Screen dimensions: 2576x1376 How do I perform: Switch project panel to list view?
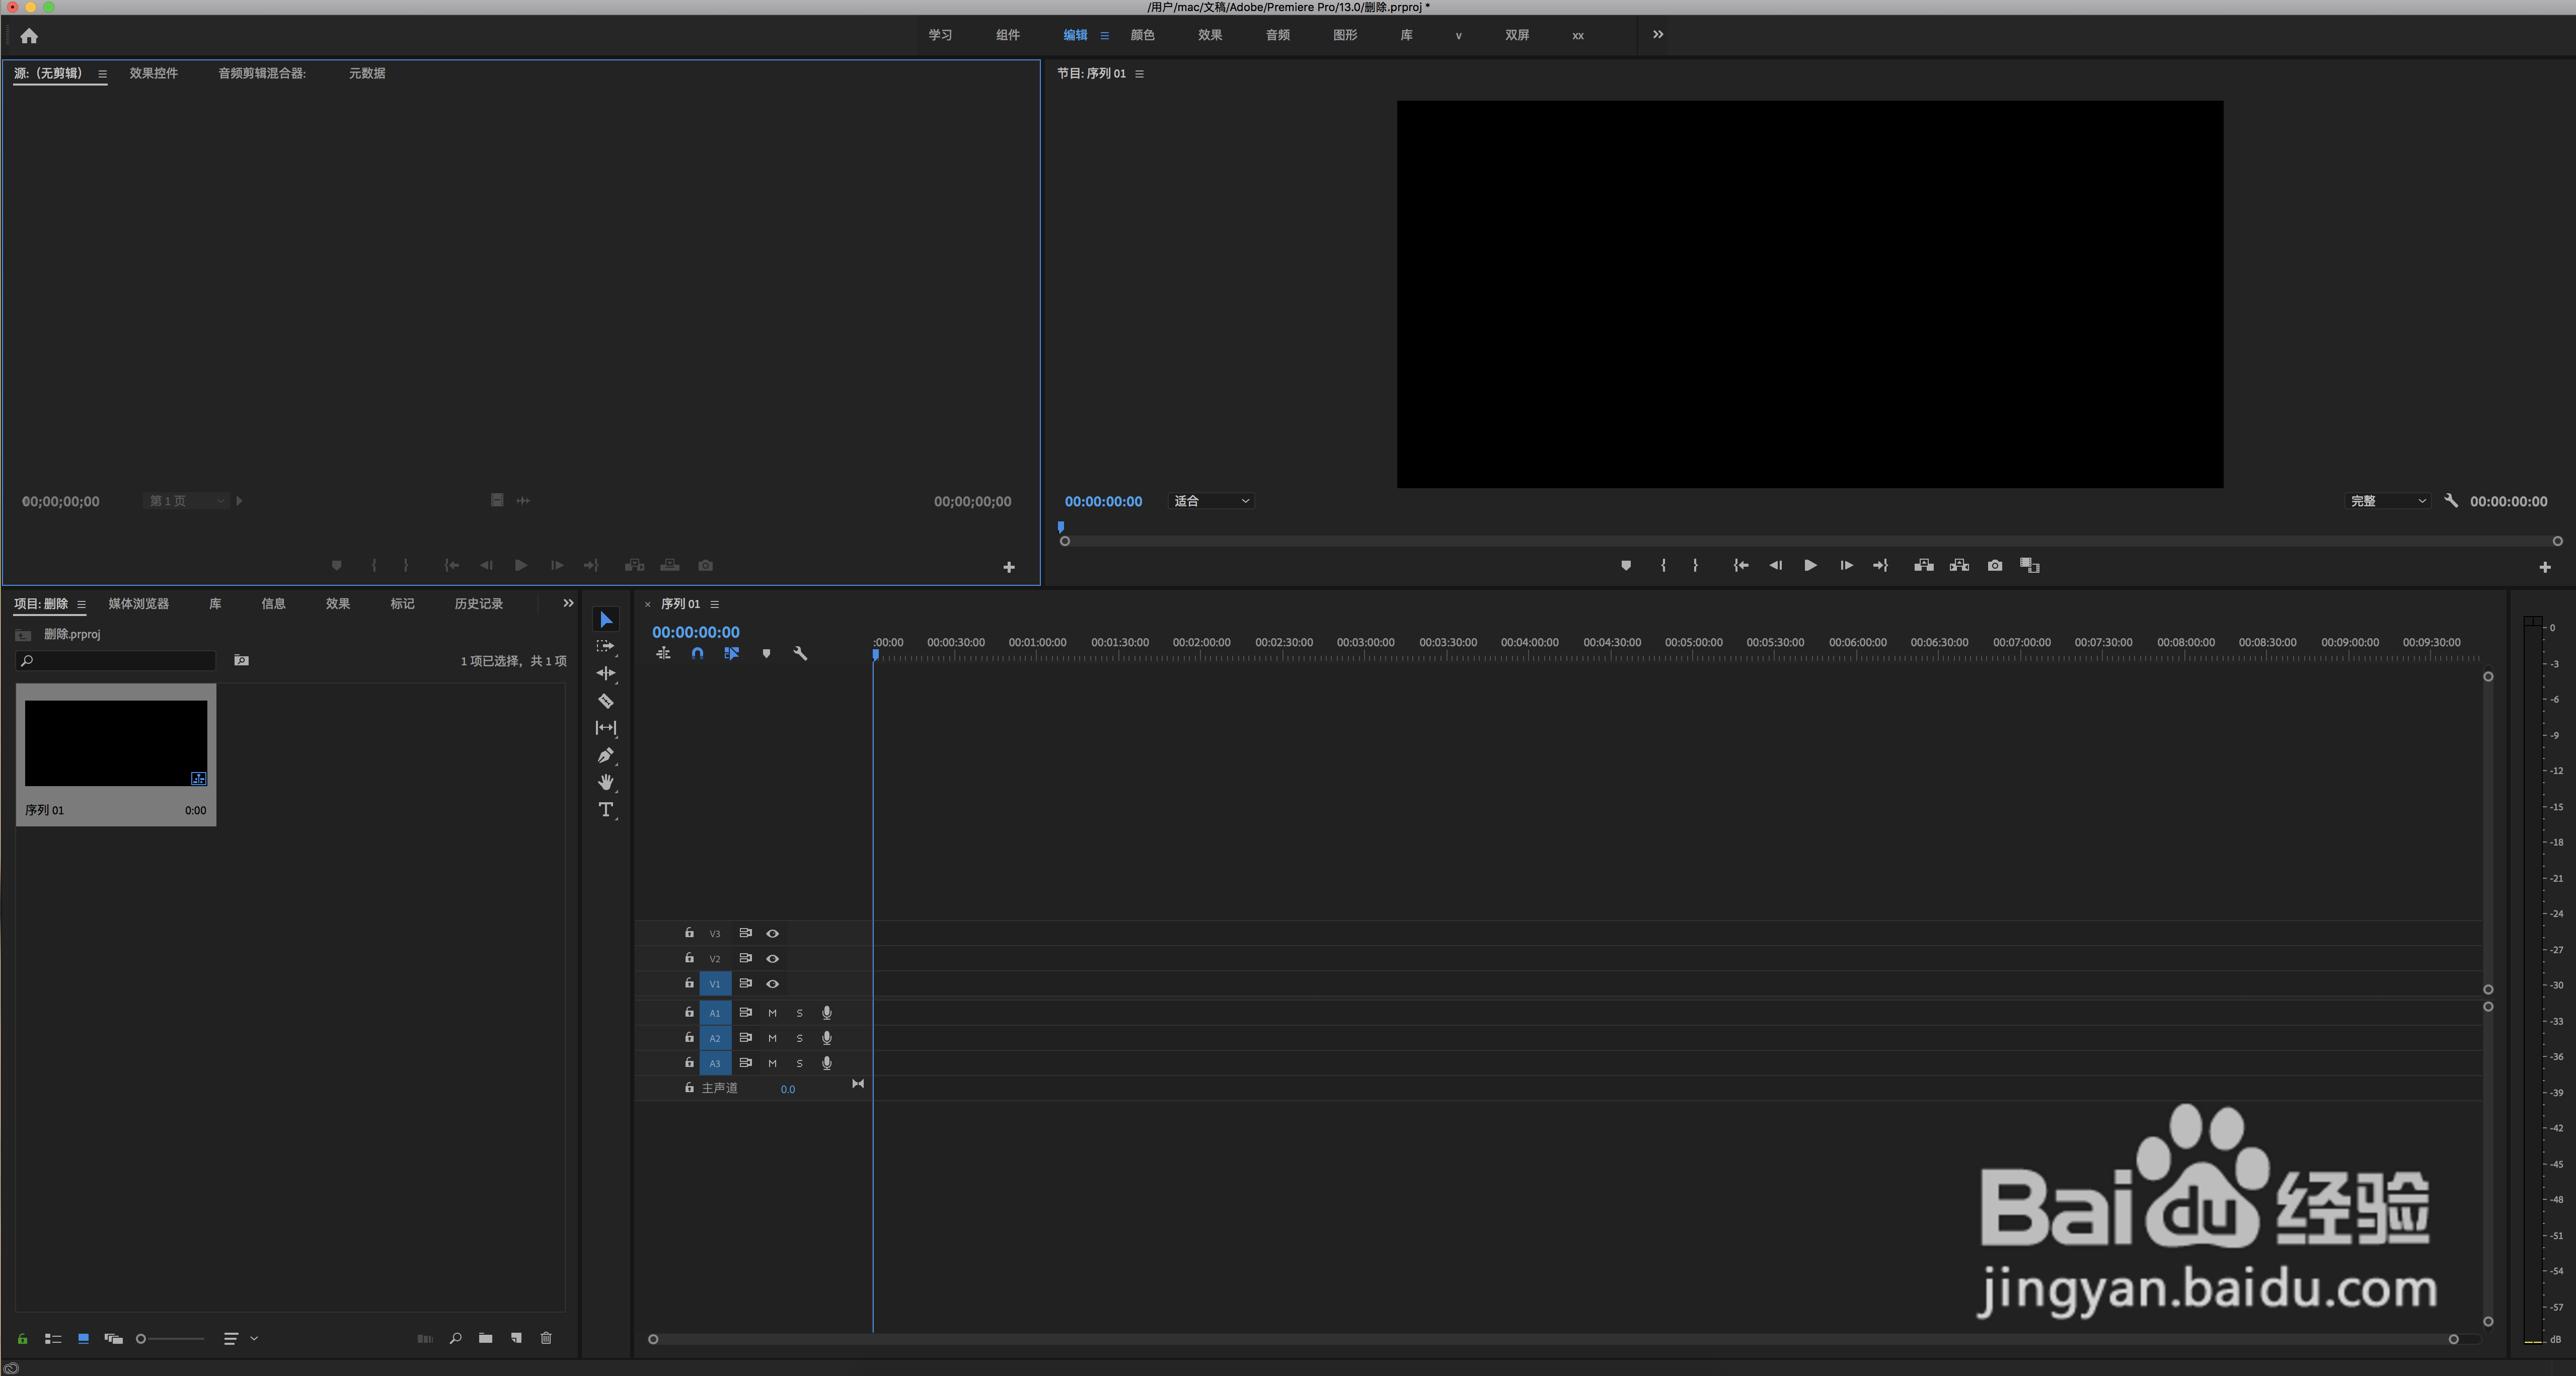click(x=53, y=1339)
